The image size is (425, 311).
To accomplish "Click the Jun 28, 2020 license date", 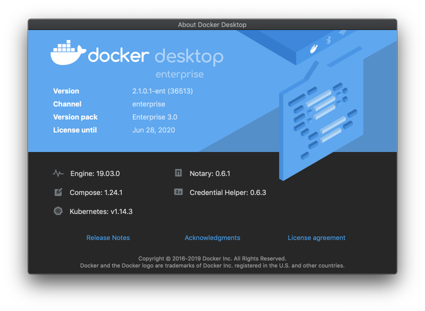I will click(x=153, y=130).
